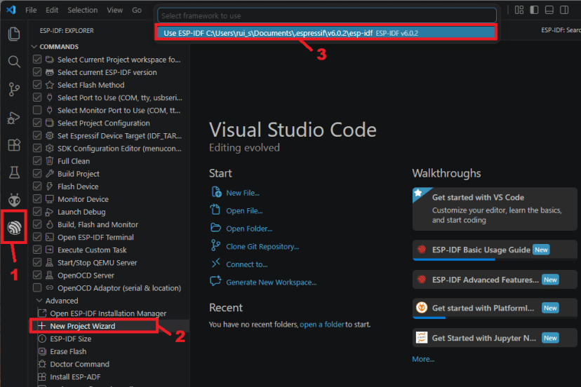Click the Launch Debug icon
Image resolution: width=581 pixels, height=387 pixels.
click(49, 212)
